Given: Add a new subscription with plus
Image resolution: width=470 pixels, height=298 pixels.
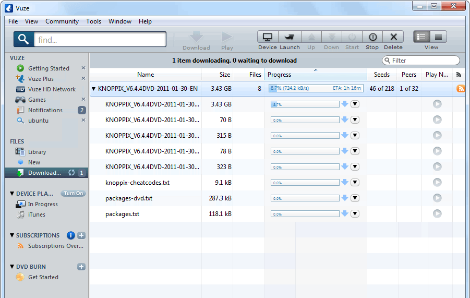Looking at the screenshot, I should (81, 235).
